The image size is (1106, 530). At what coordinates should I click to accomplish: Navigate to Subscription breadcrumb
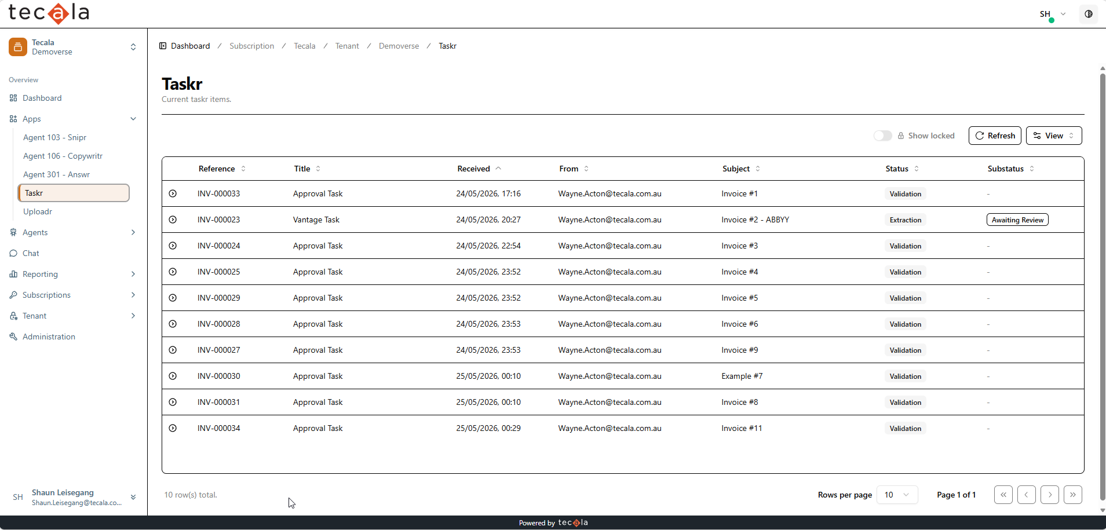coord(251,46)
